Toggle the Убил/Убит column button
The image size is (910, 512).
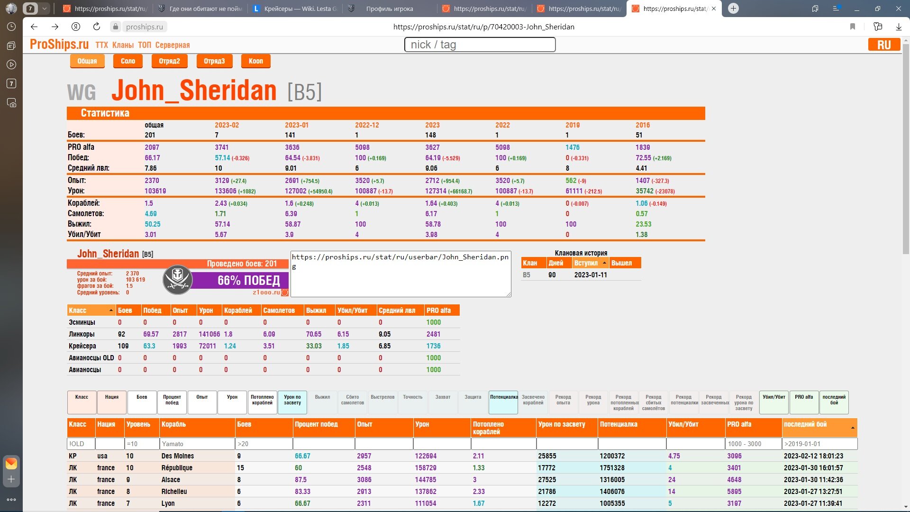coord(774,402)
